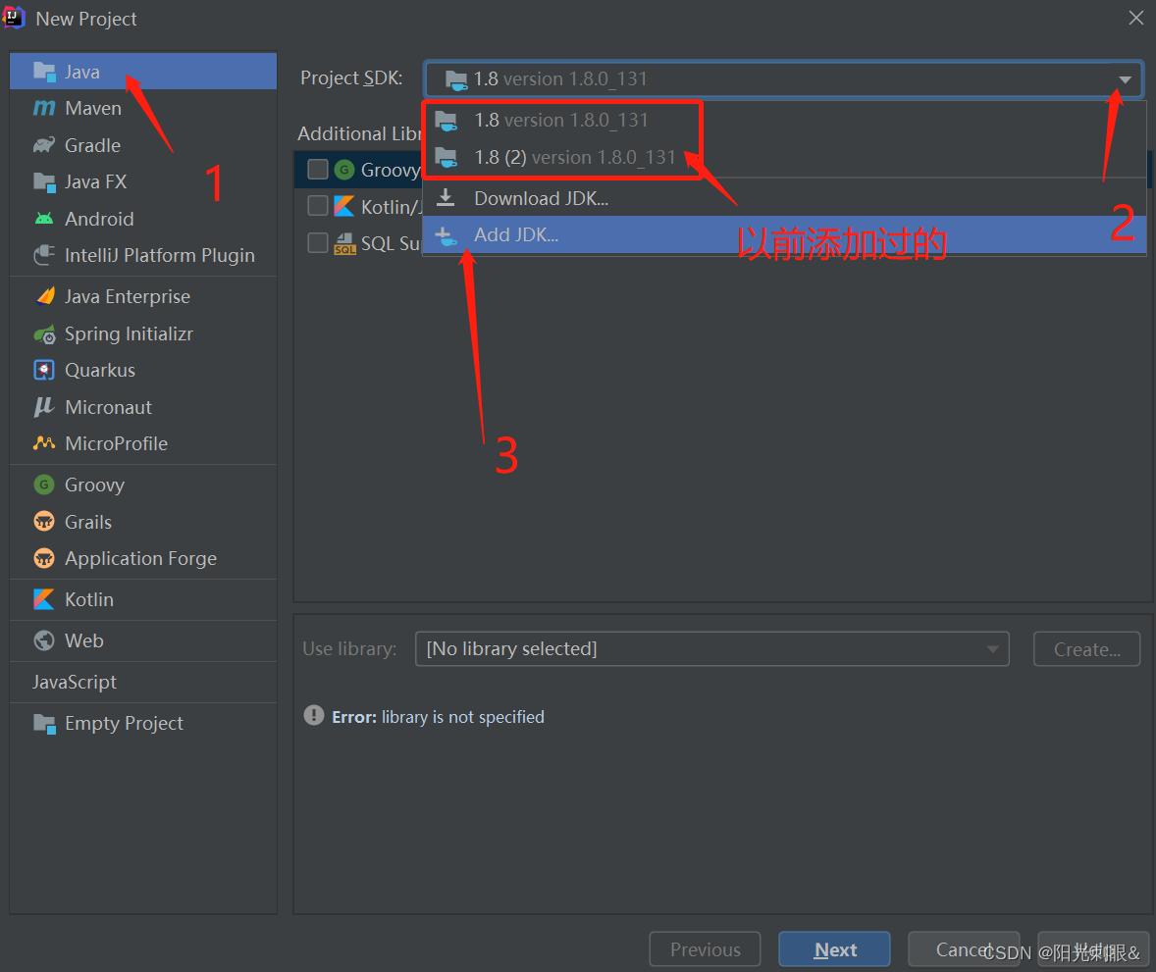Click the Java FX folder icon
The image size is (1156, 972).
44,182
